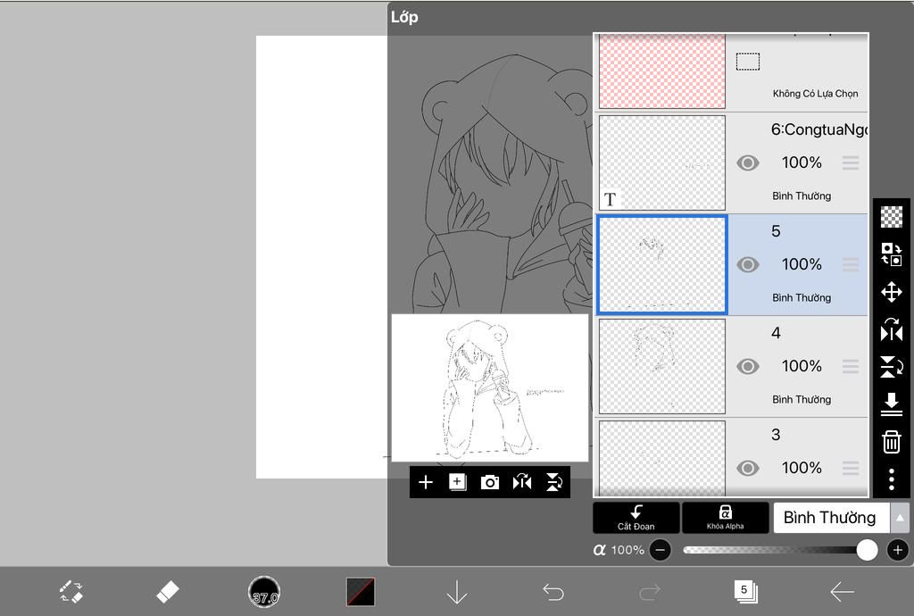Open more options three-dot menu
Image resolution: width=914 pixels, height=616 pixels.
pyautogui.click(x=892, y=479)
